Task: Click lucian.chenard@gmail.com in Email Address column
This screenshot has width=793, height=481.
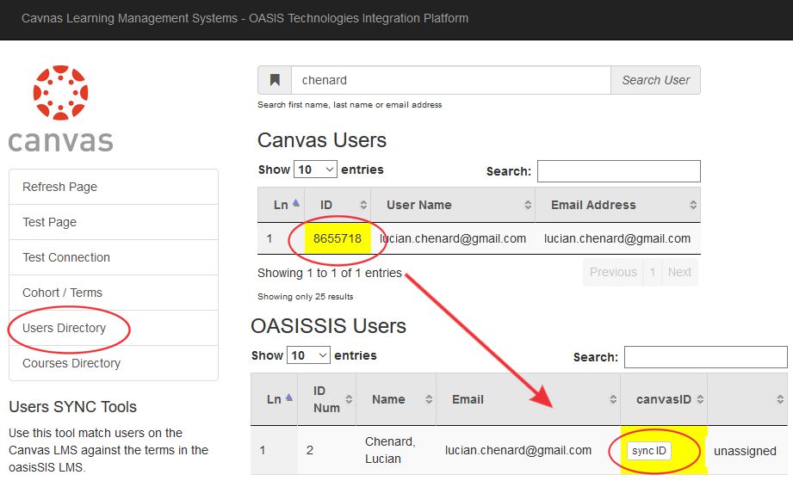Action: point(617,238)
